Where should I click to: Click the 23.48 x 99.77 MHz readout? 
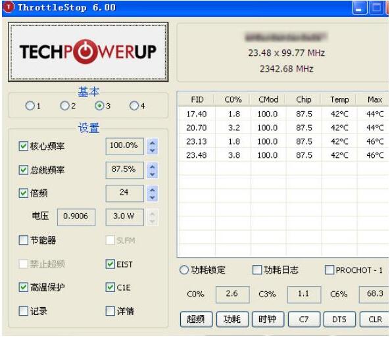coord(287,53)
